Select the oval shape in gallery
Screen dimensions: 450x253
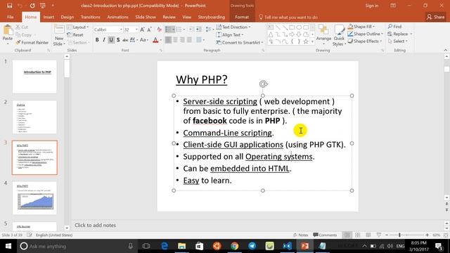(299, 27)
